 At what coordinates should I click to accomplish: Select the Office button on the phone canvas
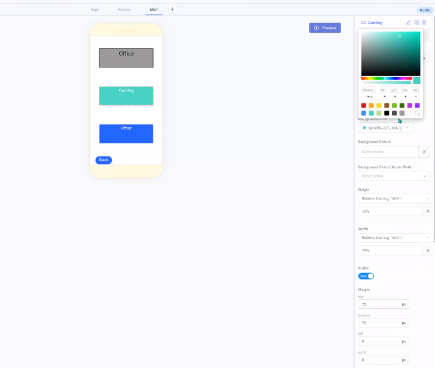(x=126, y=58)
